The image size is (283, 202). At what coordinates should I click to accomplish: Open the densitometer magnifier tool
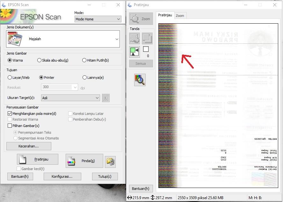[140, 80]
